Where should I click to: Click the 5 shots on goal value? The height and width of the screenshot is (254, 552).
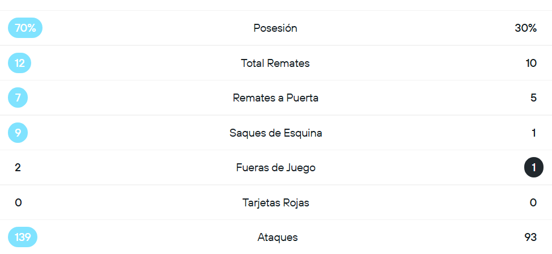[x=533, y=98]
